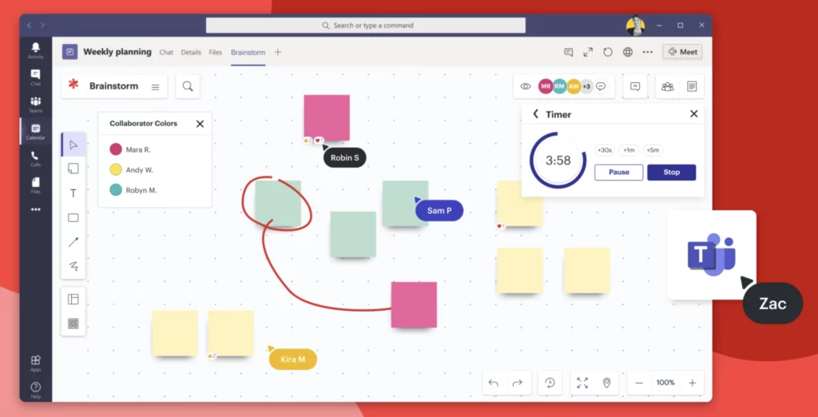This screenshot has height=417, width=818.
Task: Open the Activity feed in sidebar
Action: click(x=35, y=50)
